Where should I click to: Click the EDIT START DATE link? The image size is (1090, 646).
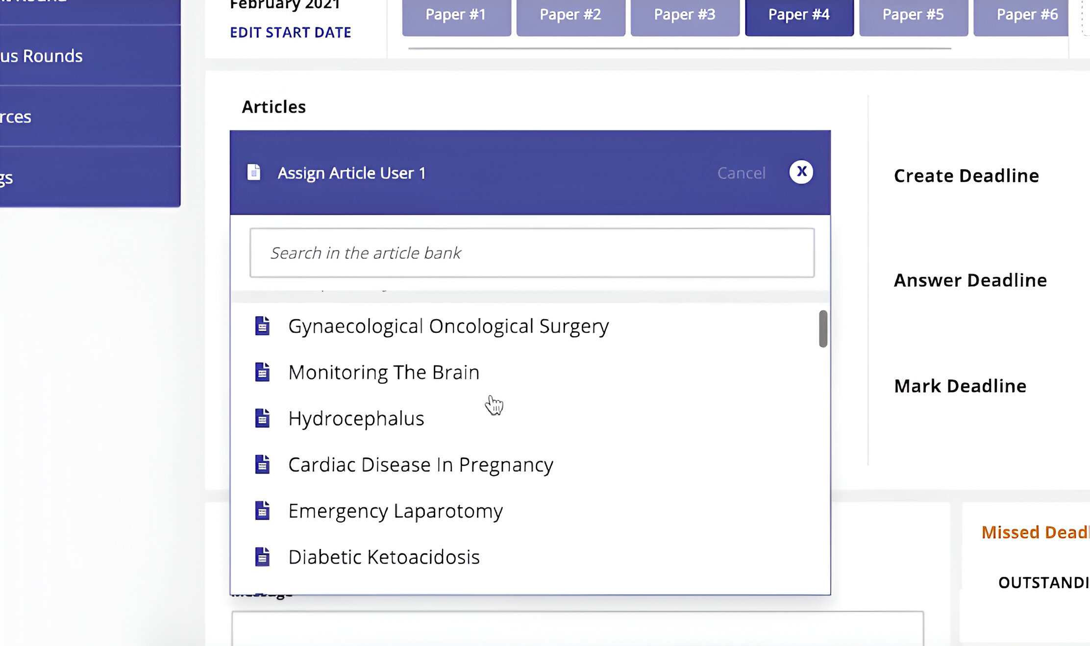click(x=291, y=32)
